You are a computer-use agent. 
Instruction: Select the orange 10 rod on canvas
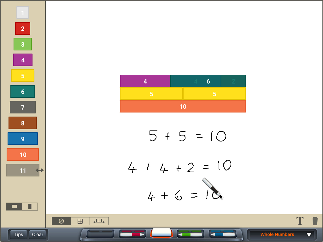pos(183,107)
